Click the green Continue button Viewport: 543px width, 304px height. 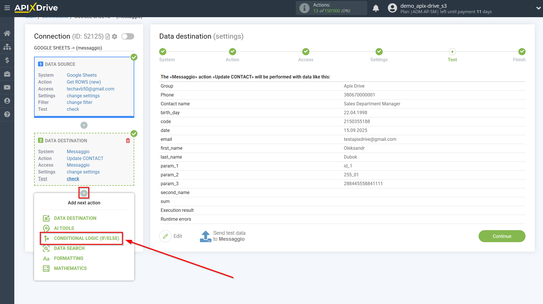tap(502, 236)
